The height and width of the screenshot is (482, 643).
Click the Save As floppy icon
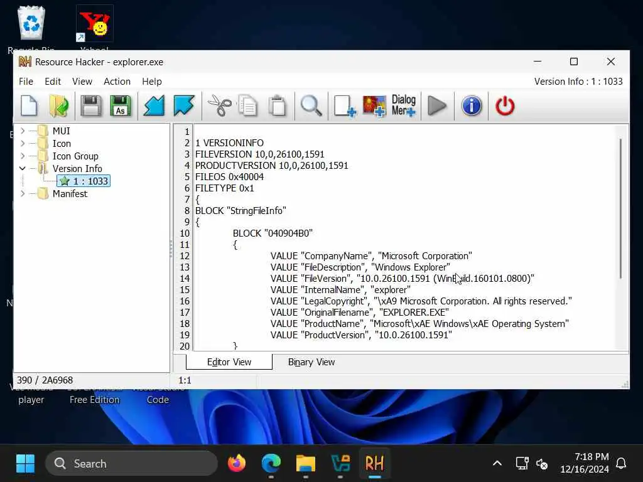point(120,105)
